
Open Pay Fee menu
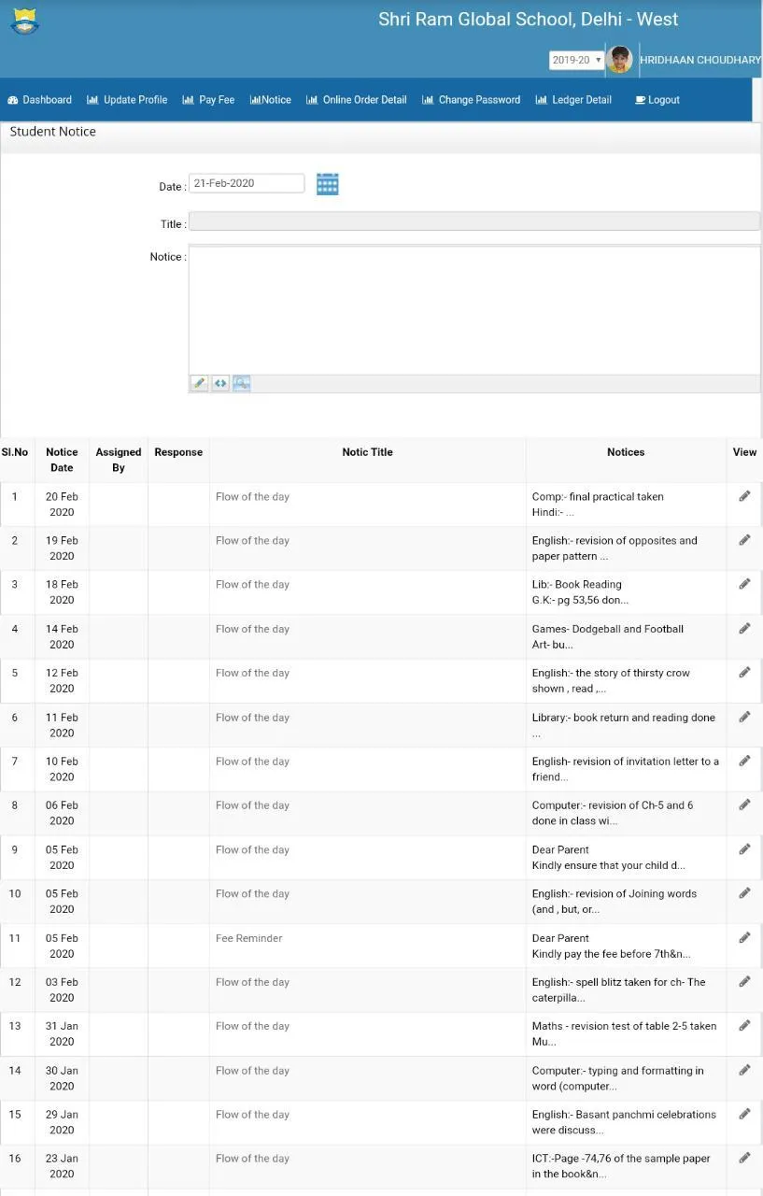pos(208,100)
